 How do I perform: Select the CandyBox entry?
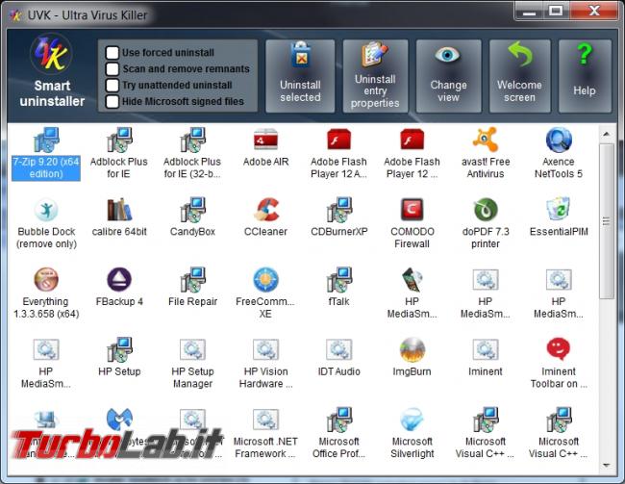coord(192,217)
